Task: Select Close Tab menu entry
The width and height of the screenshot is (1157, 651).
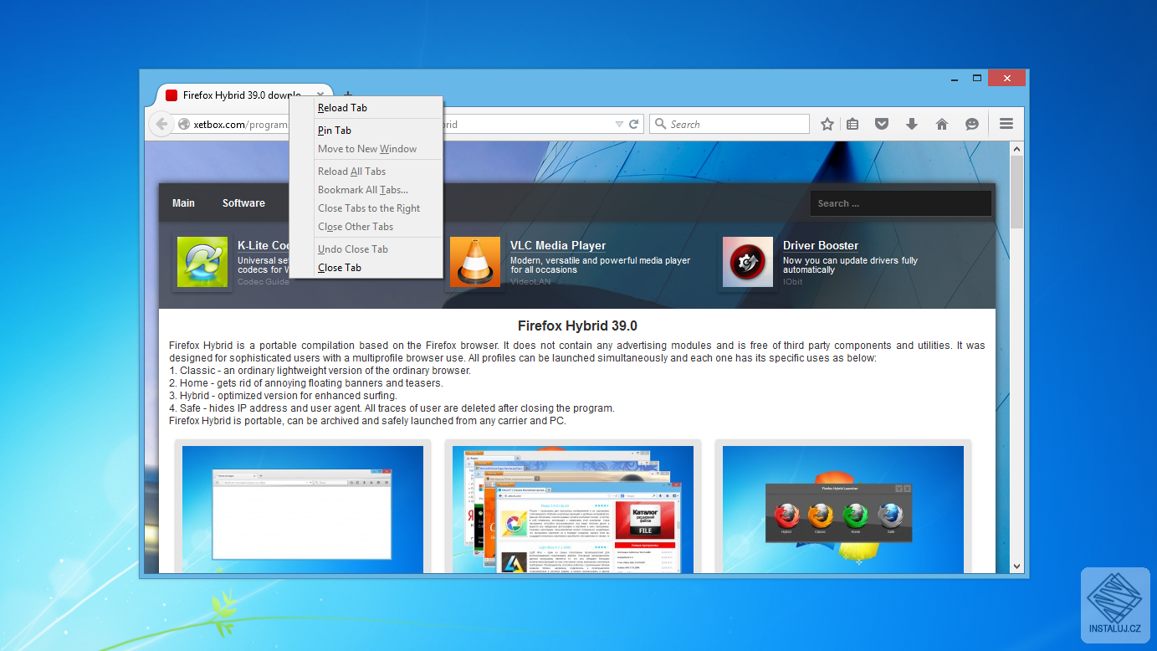Action: point(340,268)
